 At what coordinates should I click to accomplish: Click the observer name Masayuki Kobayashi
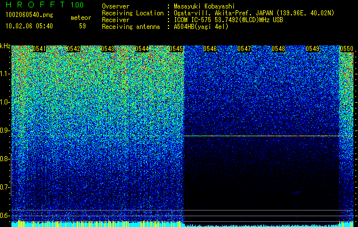[204, 6]
